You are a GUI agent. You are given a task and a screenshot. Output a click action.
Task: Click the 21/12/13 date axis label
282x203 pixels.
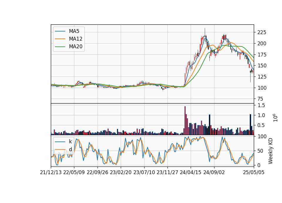[51, 172]
